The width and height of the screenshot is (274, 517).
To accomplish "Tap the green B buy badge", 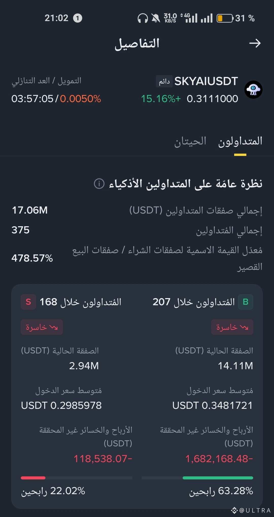I will click(245, 302).
